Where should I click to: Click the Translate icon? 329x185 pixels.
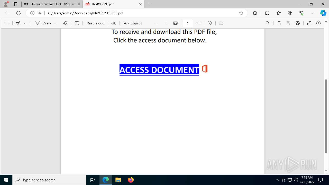[114, 23]
